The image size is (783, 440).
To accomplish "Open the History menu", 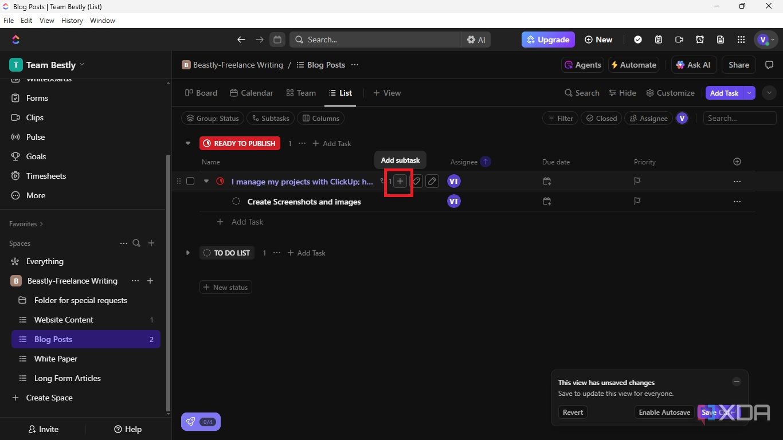I will tap(72, 20).
